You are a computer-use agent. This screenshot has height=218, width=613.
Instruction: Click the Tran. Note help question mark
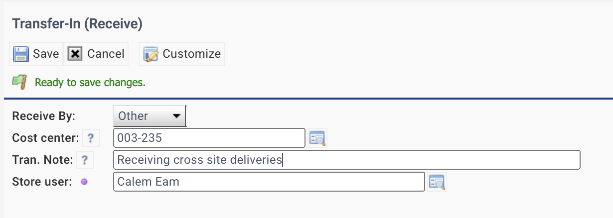[x=85, y=160]
